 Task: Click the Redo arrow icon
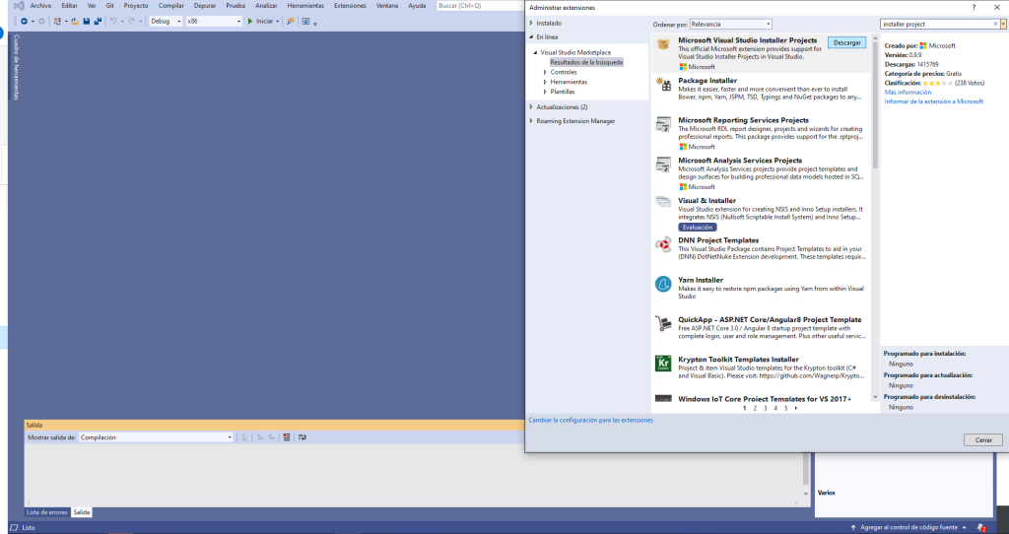pos(131,22)
